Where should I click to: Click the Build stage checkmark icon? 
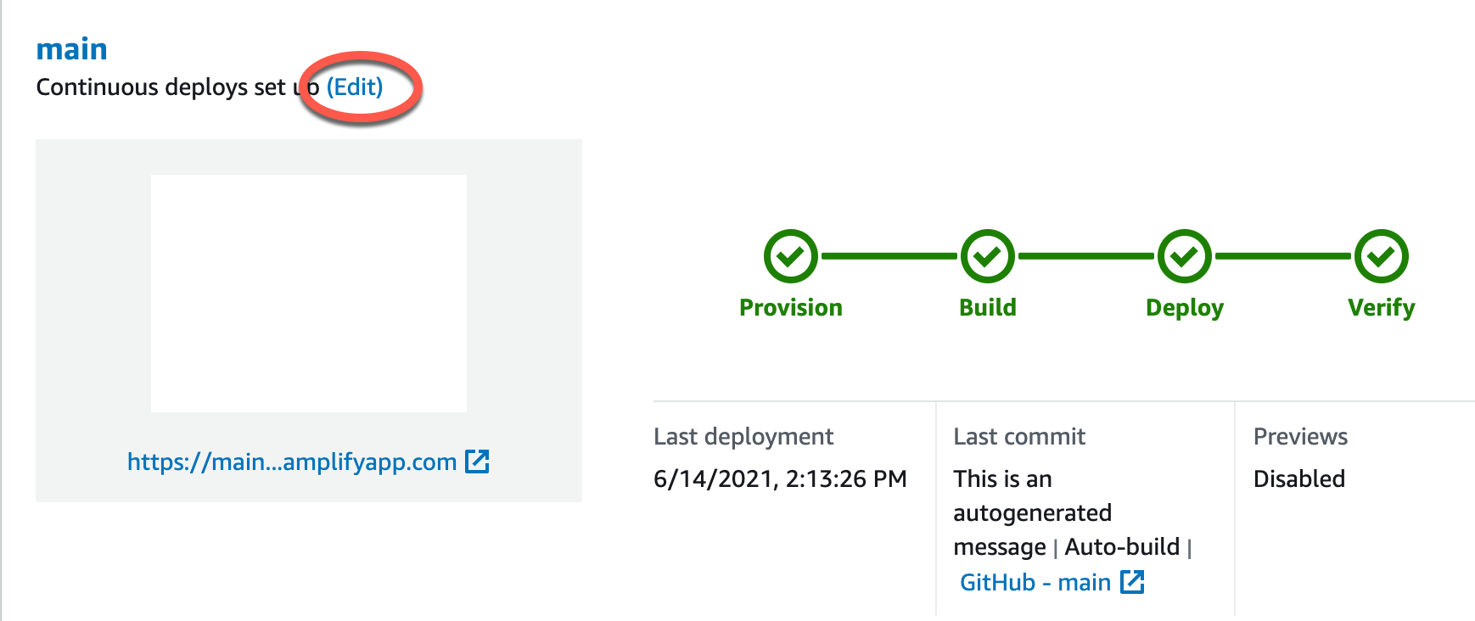(x=987, y=256)
